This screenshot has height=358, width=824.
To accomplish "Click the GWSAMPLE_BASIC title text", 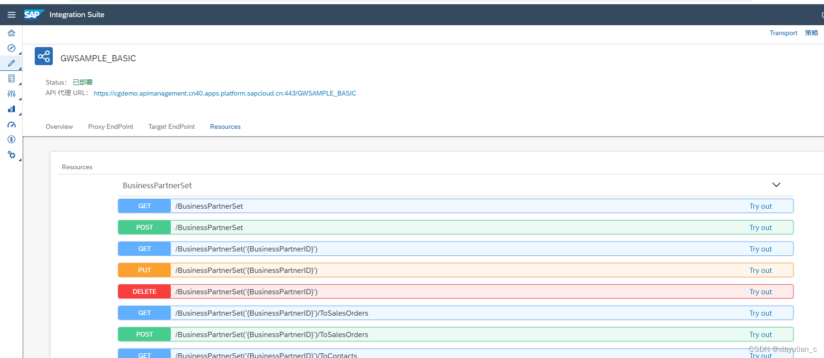I will click(98, 58).
